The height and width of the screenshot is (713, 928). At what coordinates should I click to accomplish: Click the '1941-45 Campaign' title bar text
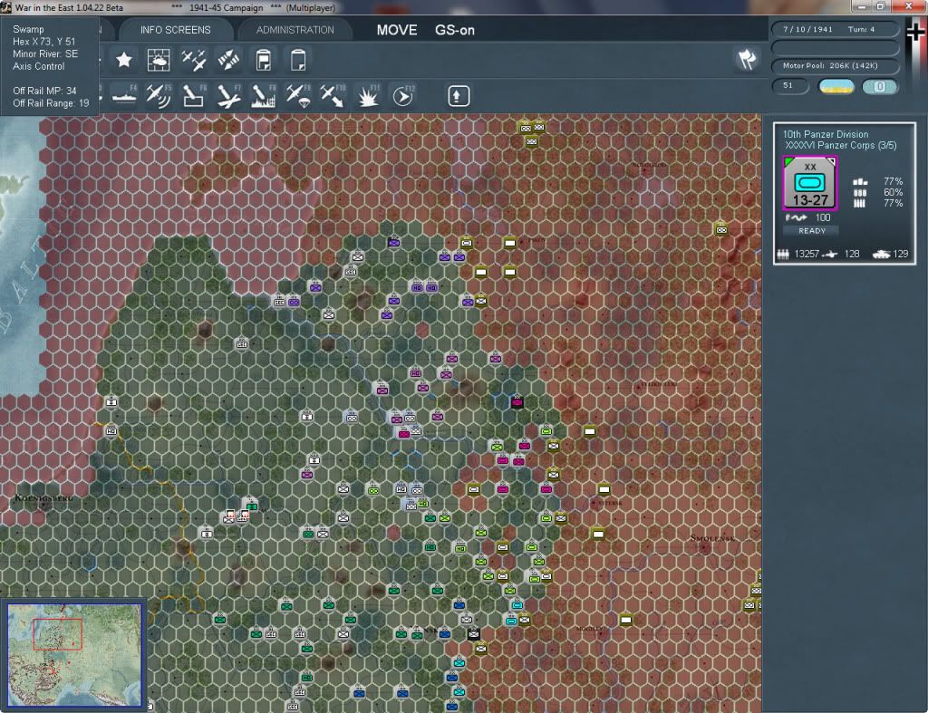click(x=226, y=7)
